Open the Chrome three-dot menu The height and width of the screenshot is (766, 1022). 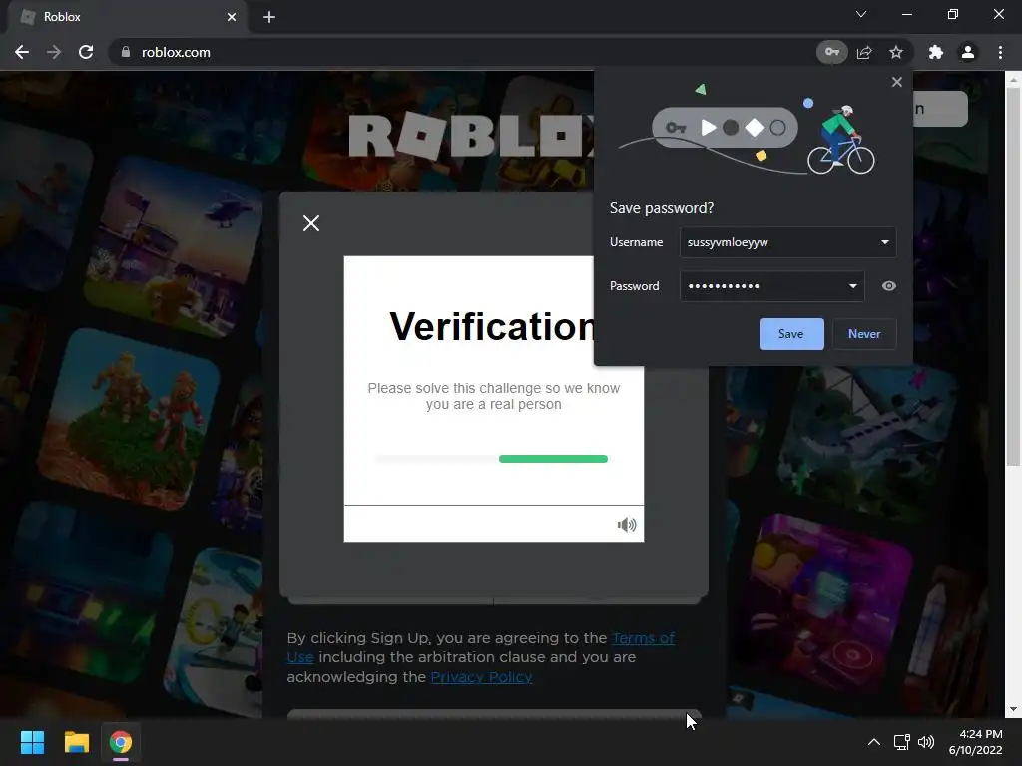(1000, 52)
